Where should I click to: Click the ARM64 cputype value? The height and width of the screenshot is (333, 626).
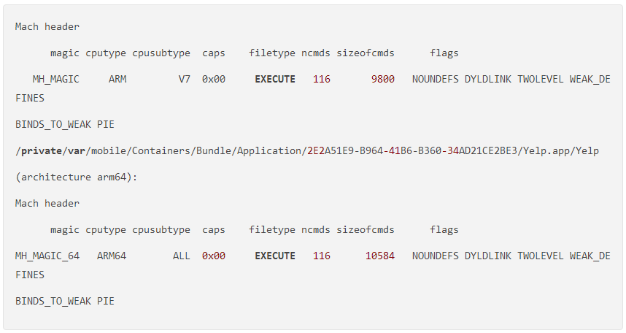112,256
